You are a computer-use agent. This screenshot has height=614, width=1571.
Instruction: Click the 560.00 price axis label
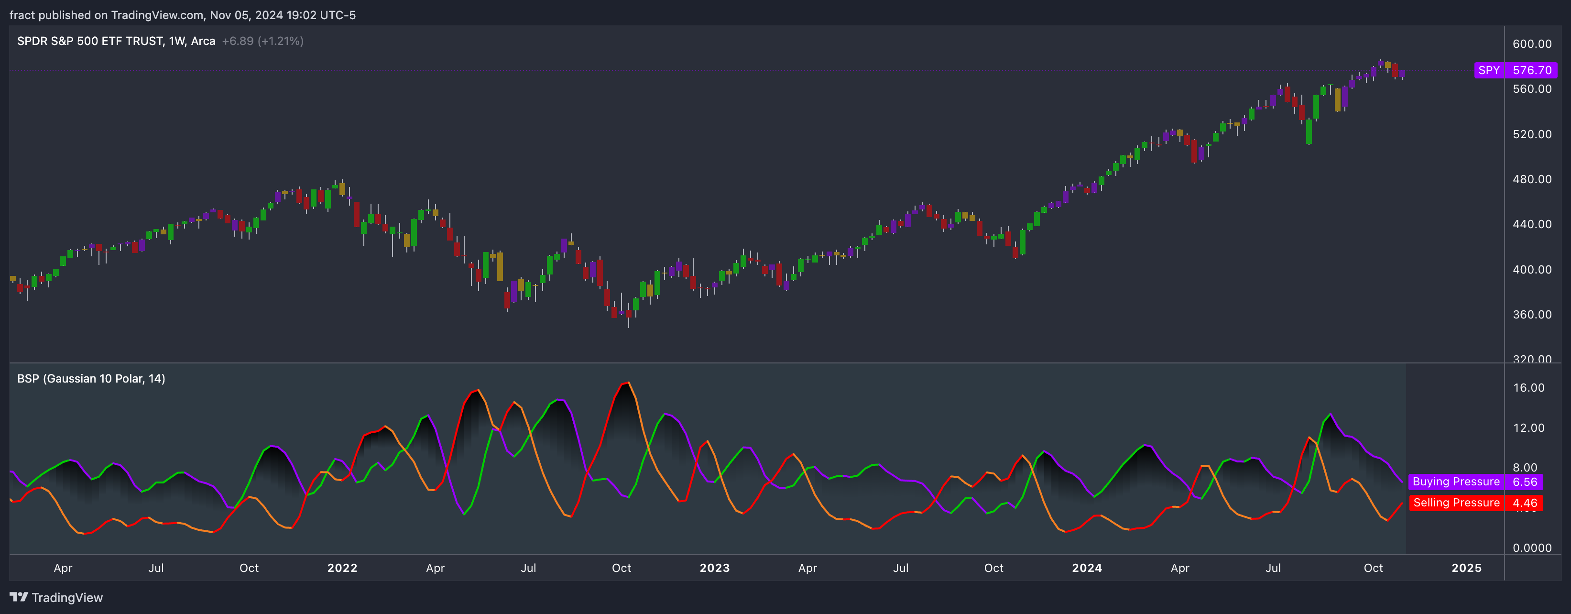click(1532, 89)
